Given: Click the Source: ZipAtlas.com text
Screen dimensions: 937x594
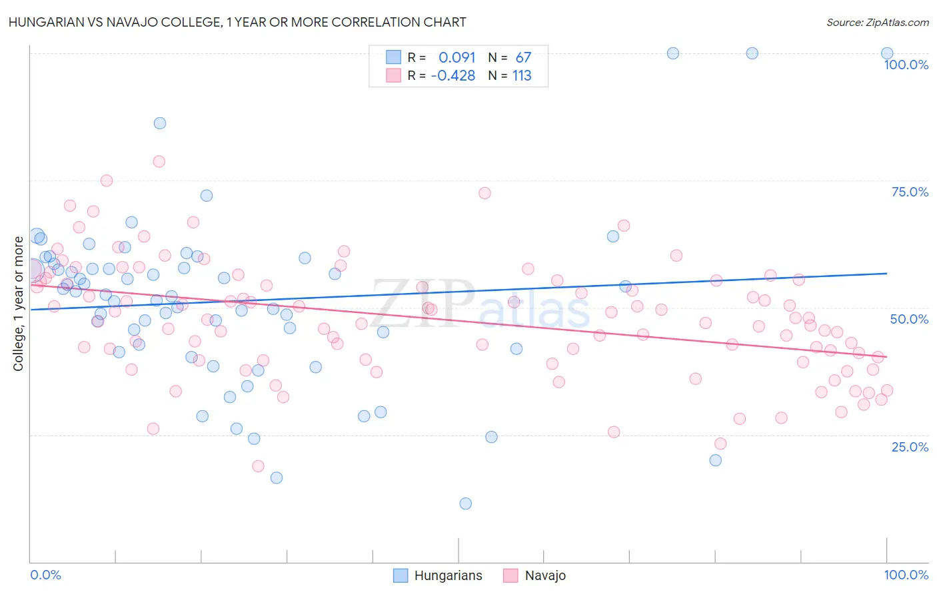Looking at the screenshot, I should pos(878,23).
